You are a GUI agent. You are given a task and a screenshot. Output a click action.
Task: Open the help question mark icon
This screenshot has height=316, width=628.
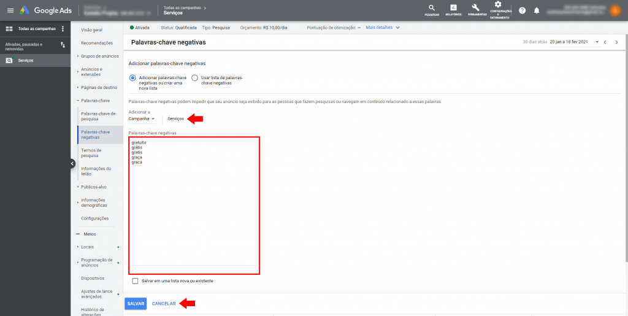point(523,10)
